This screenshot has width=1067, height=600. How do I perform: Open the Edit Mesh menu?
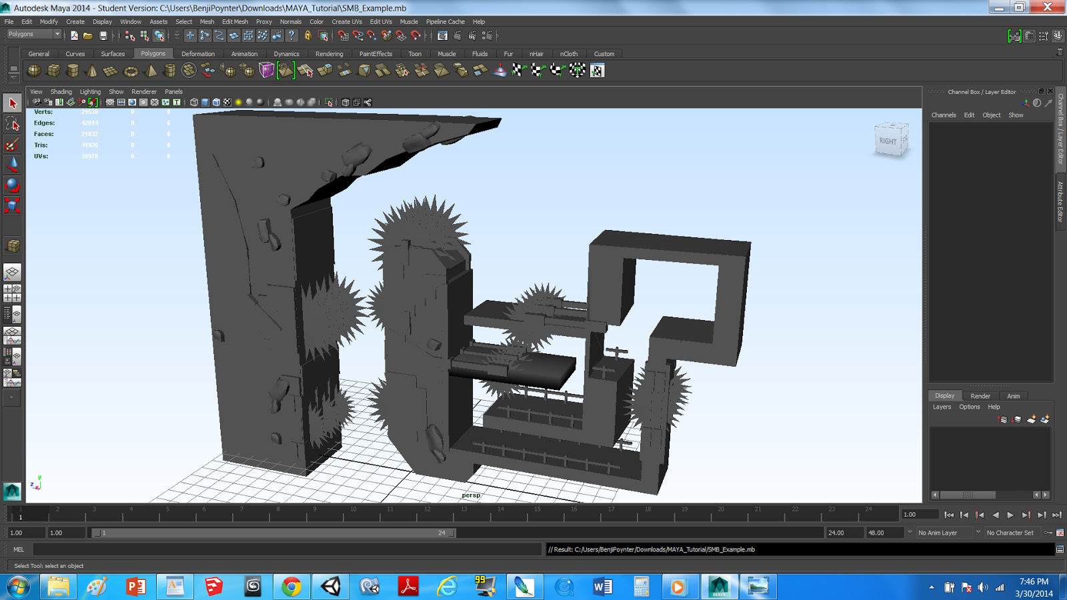point(235,21)
